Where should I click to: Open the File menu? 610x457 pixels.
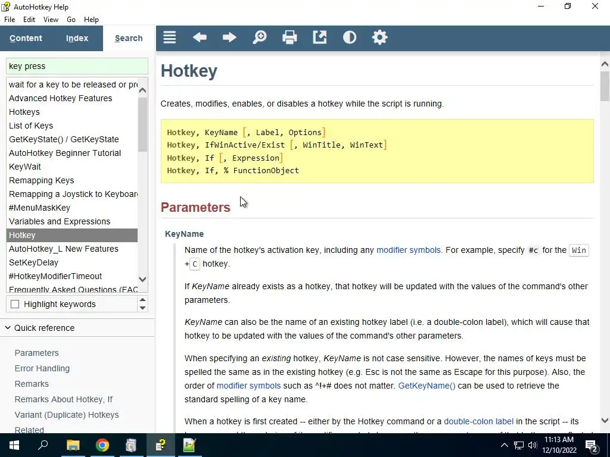point(10,20)
